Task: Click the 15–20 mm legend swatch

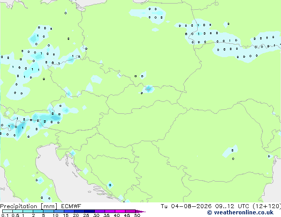Action: click(69, 211)
